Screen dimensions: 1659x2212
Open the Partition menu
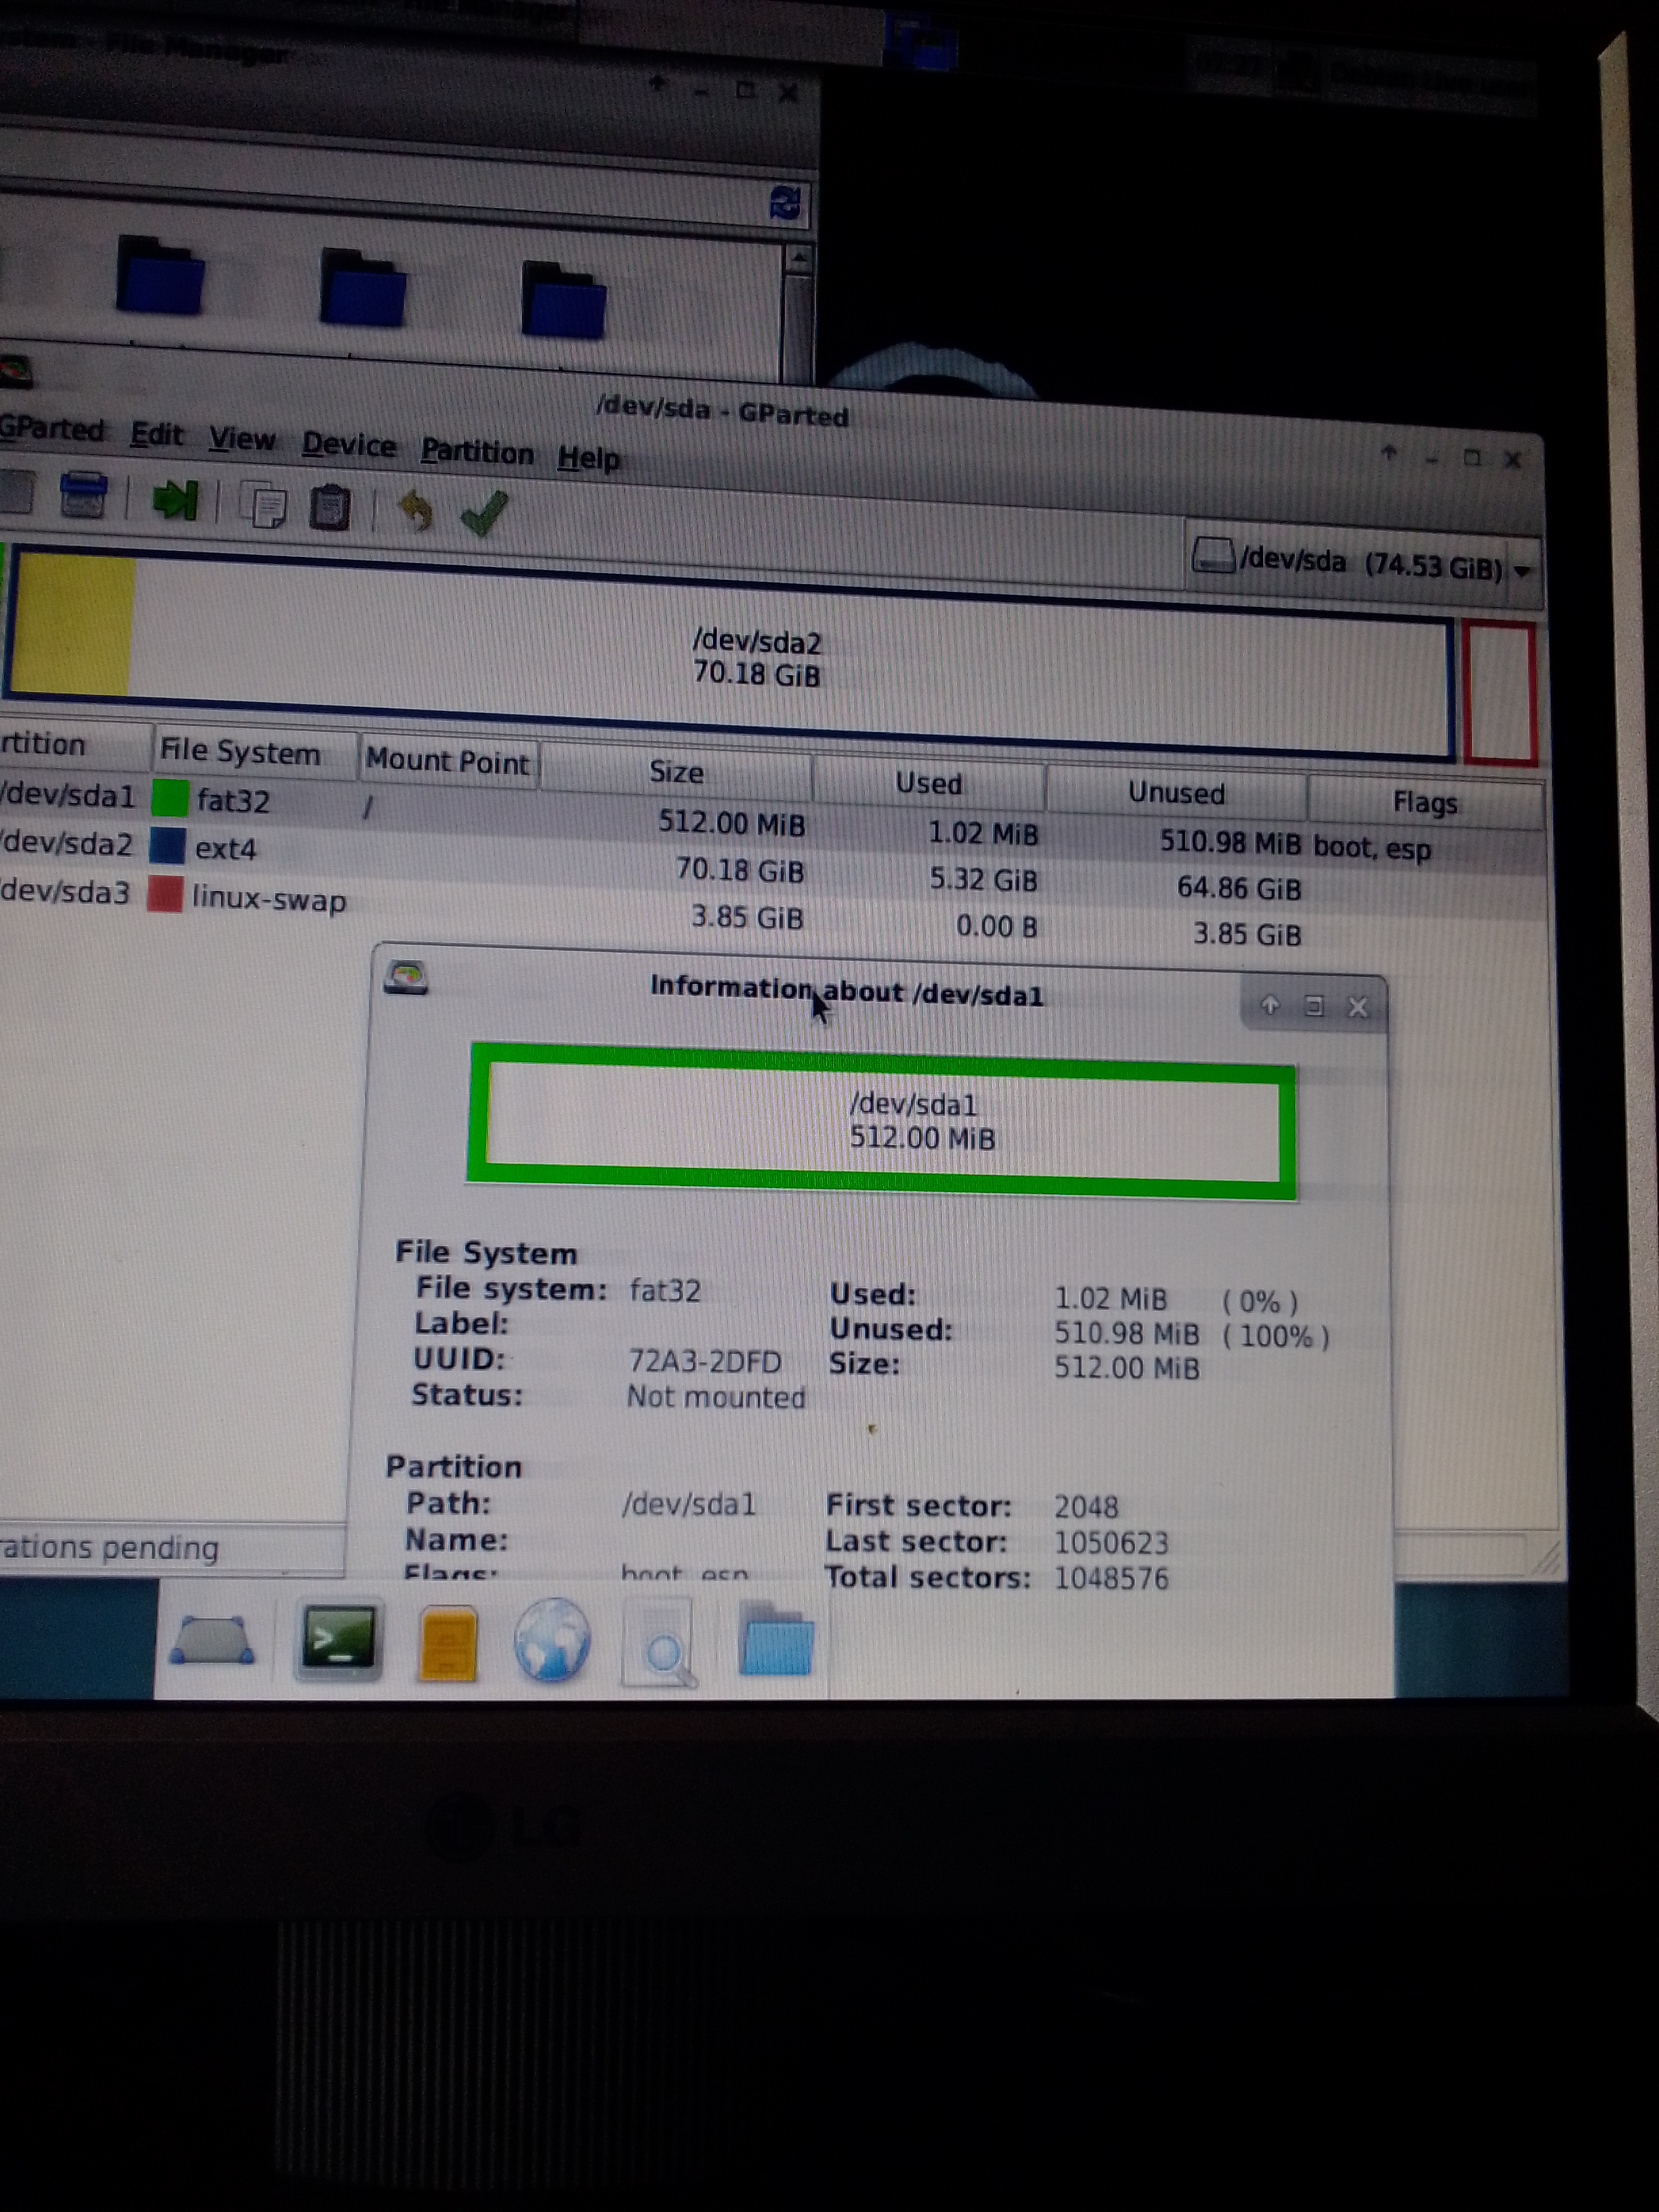click(477, 453)
